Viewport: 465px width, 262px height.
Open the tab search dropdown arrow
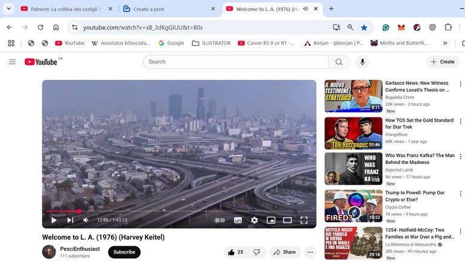[x=8, y=8]
